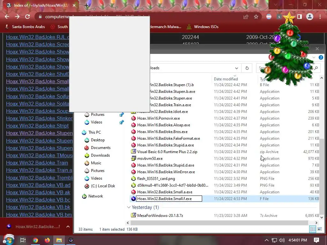Open Santa Bombs Arabs bookmark
This screenshot has width=327, height=245.
click(x=25, y=27)
